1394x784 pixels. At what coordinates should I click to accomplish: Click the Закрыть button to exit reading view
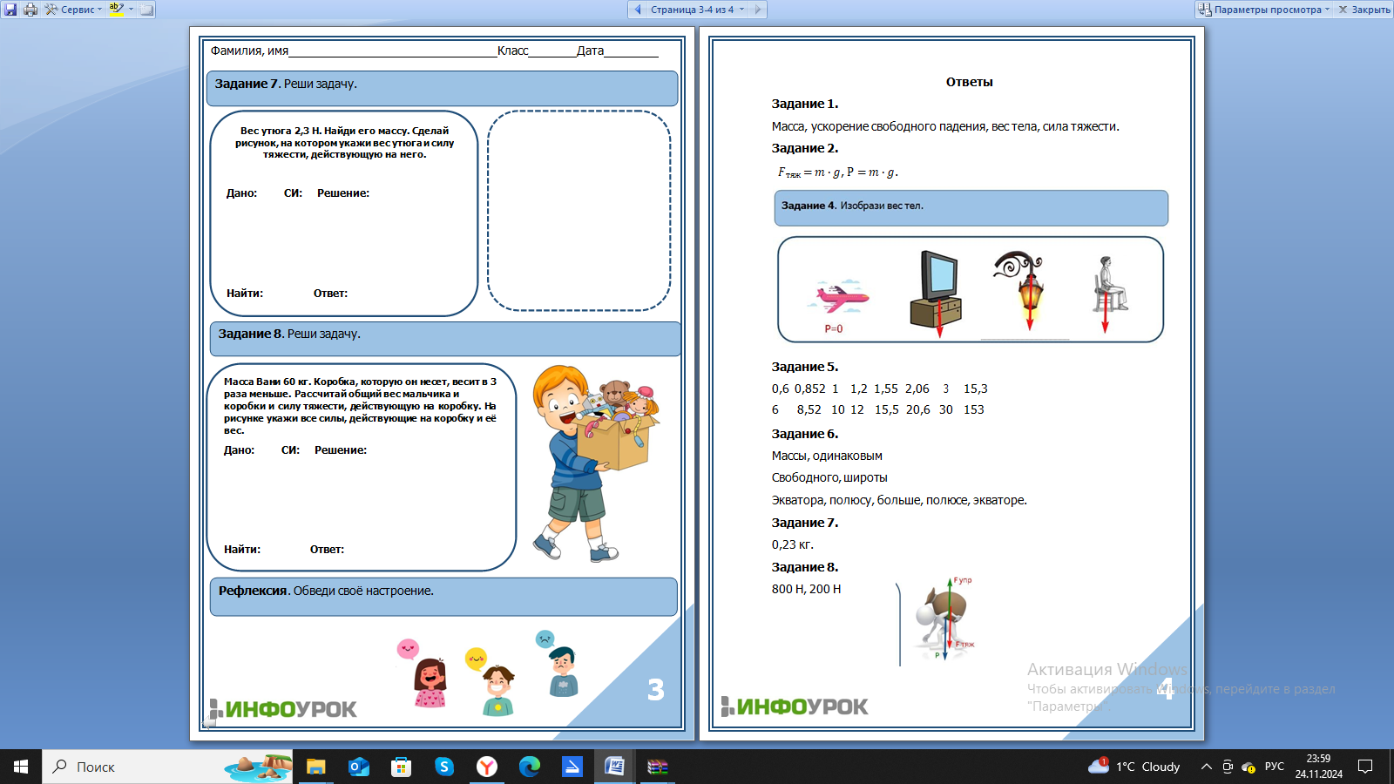pos(1364,10)
